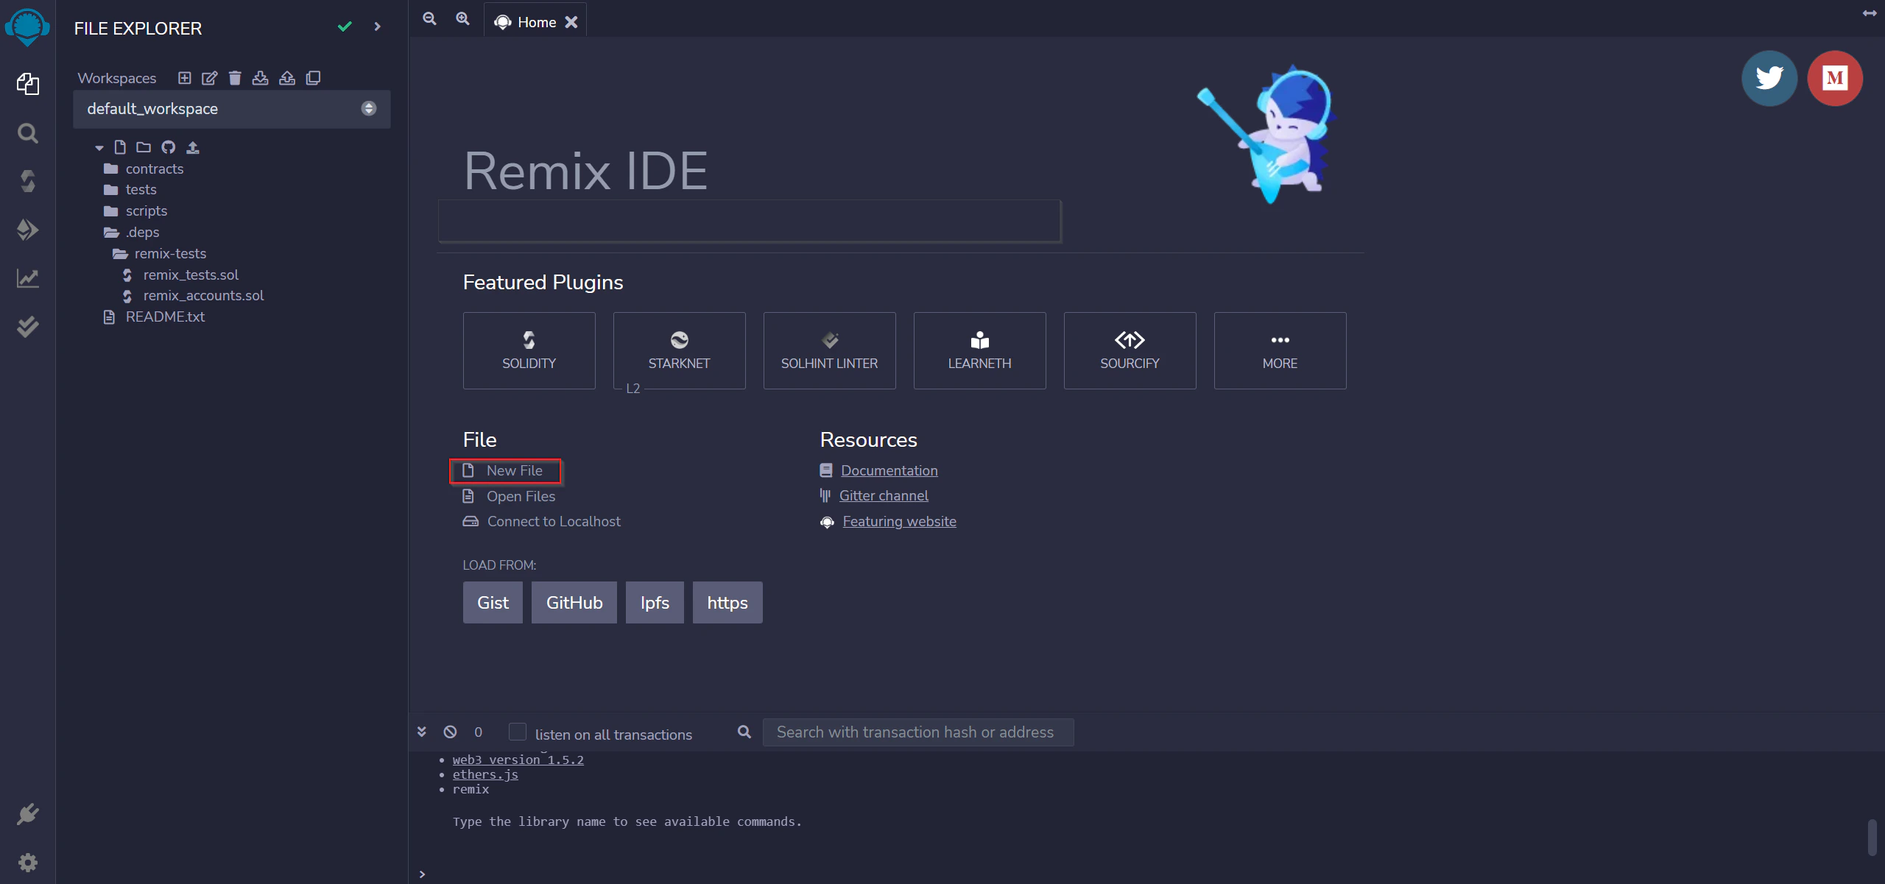Open the Settings gear in sidebar
Viewport: 1885px width, 884px height.
(x=27, y=862)
